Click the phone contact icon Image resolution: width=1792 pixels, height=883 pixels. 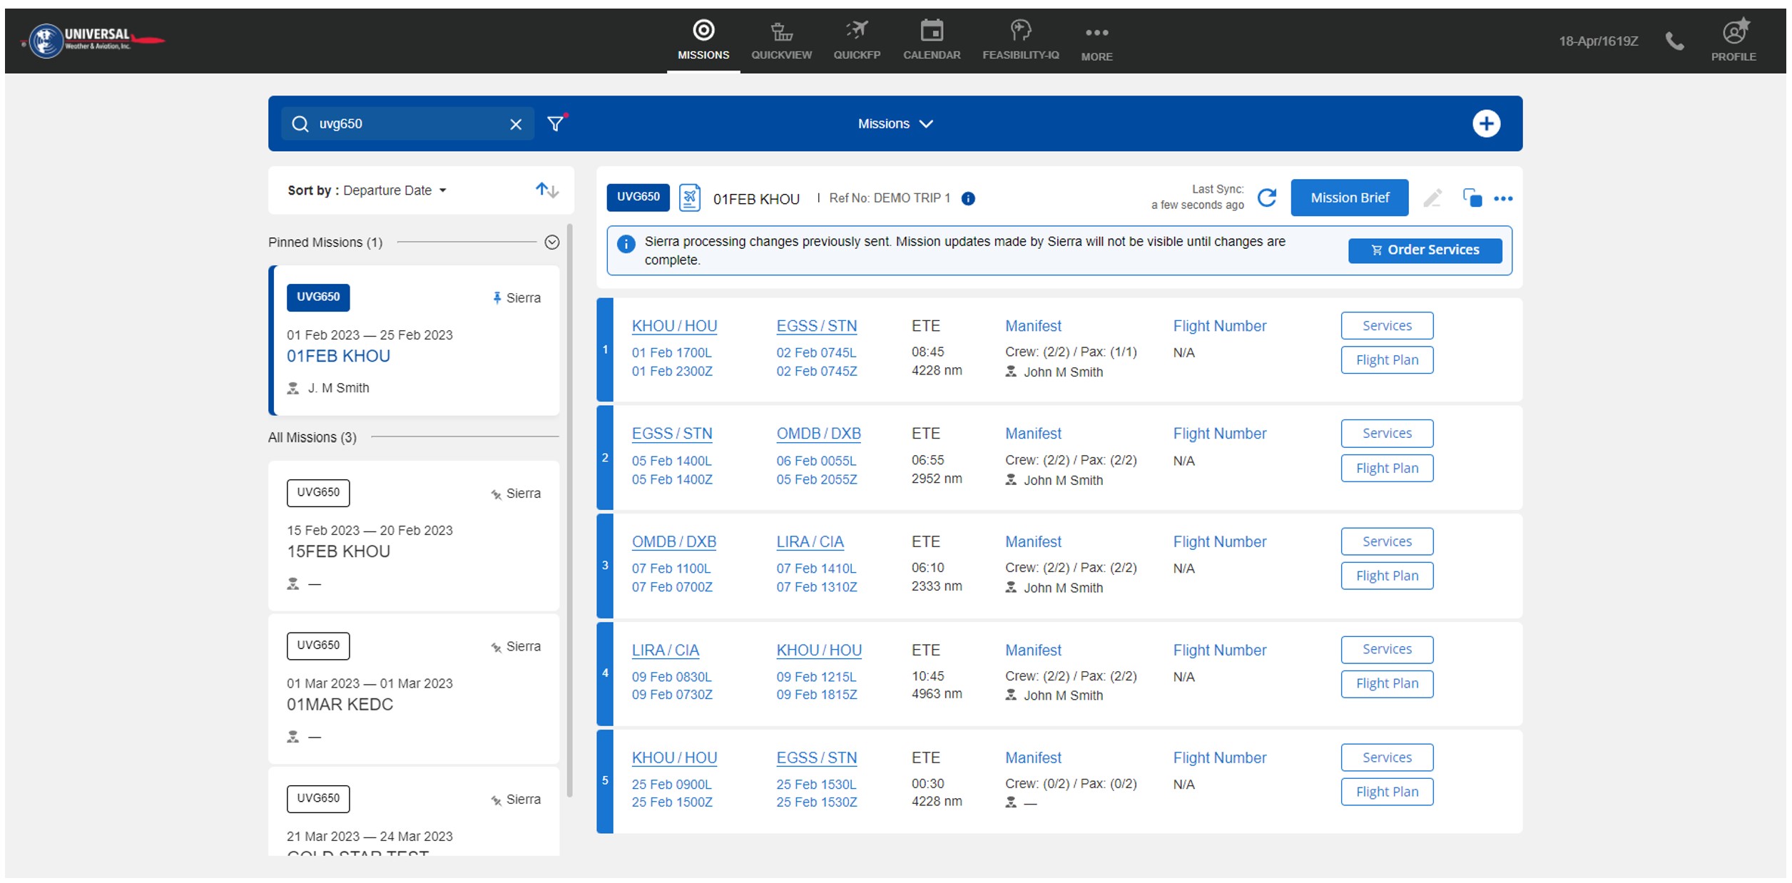1675,41
